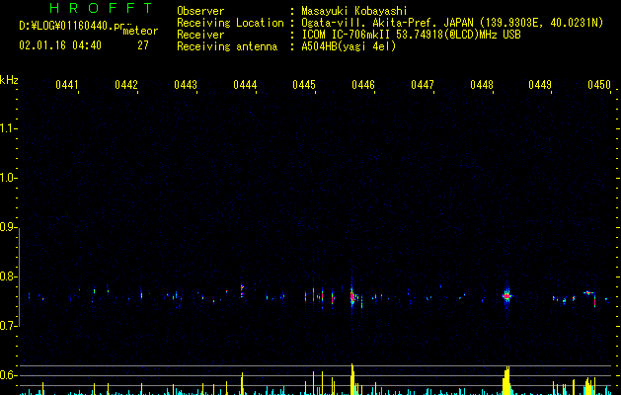Click the kHz axis unit label
Viewport: 621px width, 395px height.
pos(9,80)
